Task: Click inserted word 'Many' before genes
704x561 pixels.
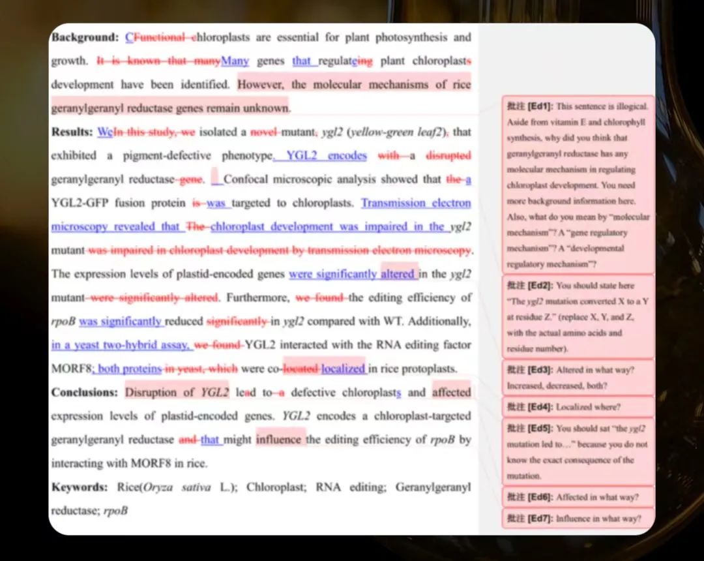Action: click(235, 61)
